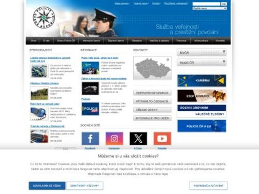Screen dimensions: 259x194
Task: Open O nás in the navigation bar
Action: [x=46, y=41]
